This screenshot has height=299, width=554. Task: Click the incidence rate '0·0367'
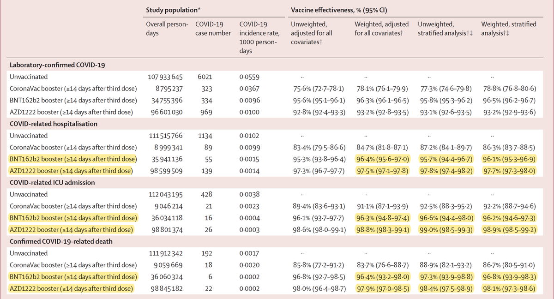pyautogui.click(x=250, y=89)
